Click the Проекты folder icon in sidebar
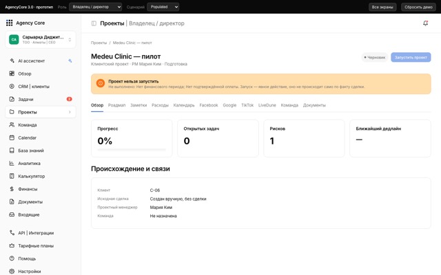Screen dimensions: 441x275 12,112
